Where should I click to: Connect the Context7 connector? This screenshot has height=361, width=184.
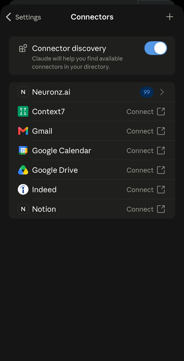point(140,111)
